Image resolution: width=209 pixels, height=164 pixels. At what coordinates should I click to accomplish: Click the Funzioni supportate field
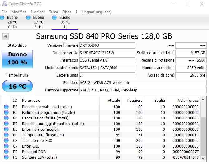tap(143, 90)
